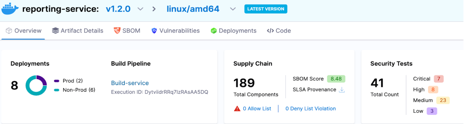Image resolution: width=464 pixels, height=124 pixels.
Task: Click the High count 8 badge
Action: point(433,90)
